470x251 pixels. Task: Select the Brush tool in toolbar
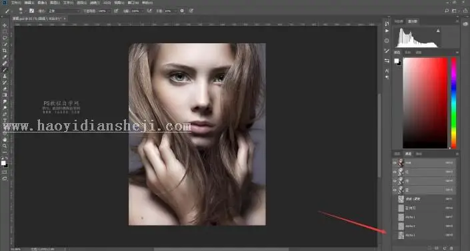(5, 70)
